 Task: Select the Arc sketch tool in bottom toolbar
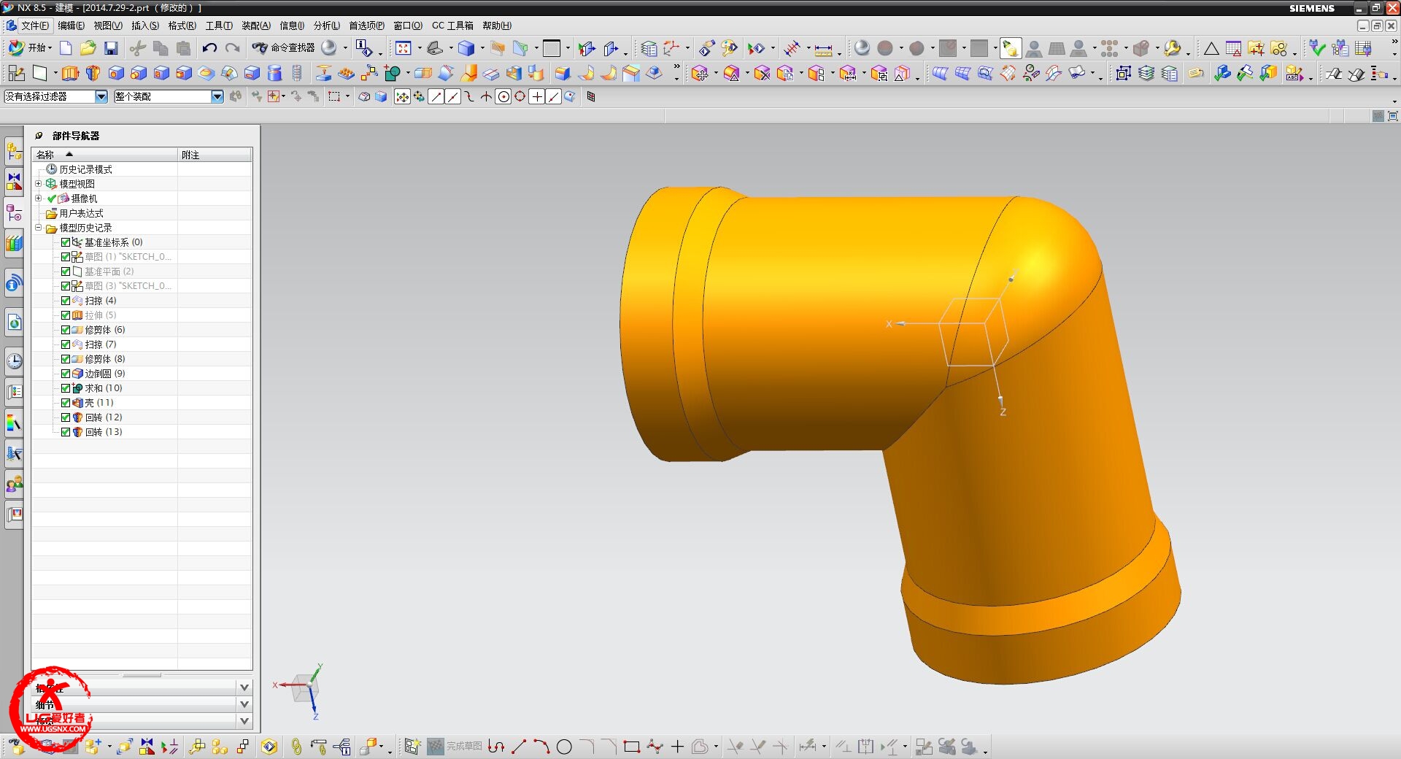[x=541, y=747]
